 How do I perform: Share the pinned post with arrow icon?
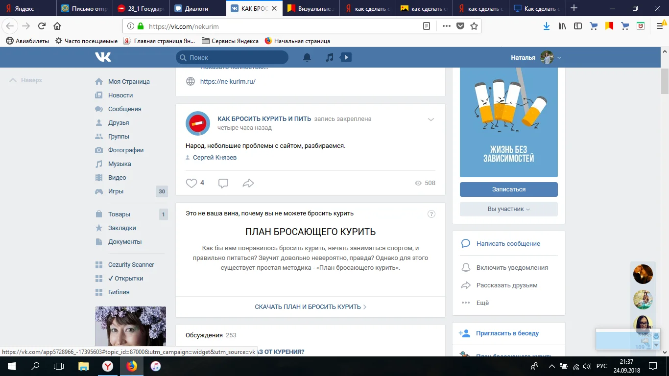(x=248, y=183)
